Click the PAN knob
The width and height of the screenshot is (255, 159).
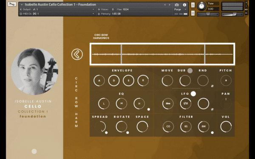click(x=226, y=103)
